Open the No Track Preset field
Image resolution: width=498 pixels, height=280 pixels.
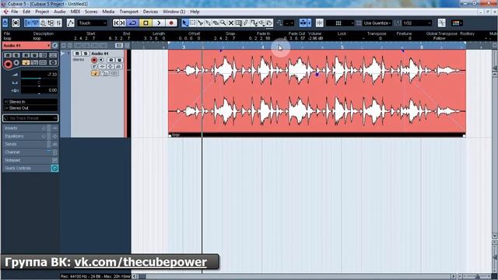click(30, 118)
